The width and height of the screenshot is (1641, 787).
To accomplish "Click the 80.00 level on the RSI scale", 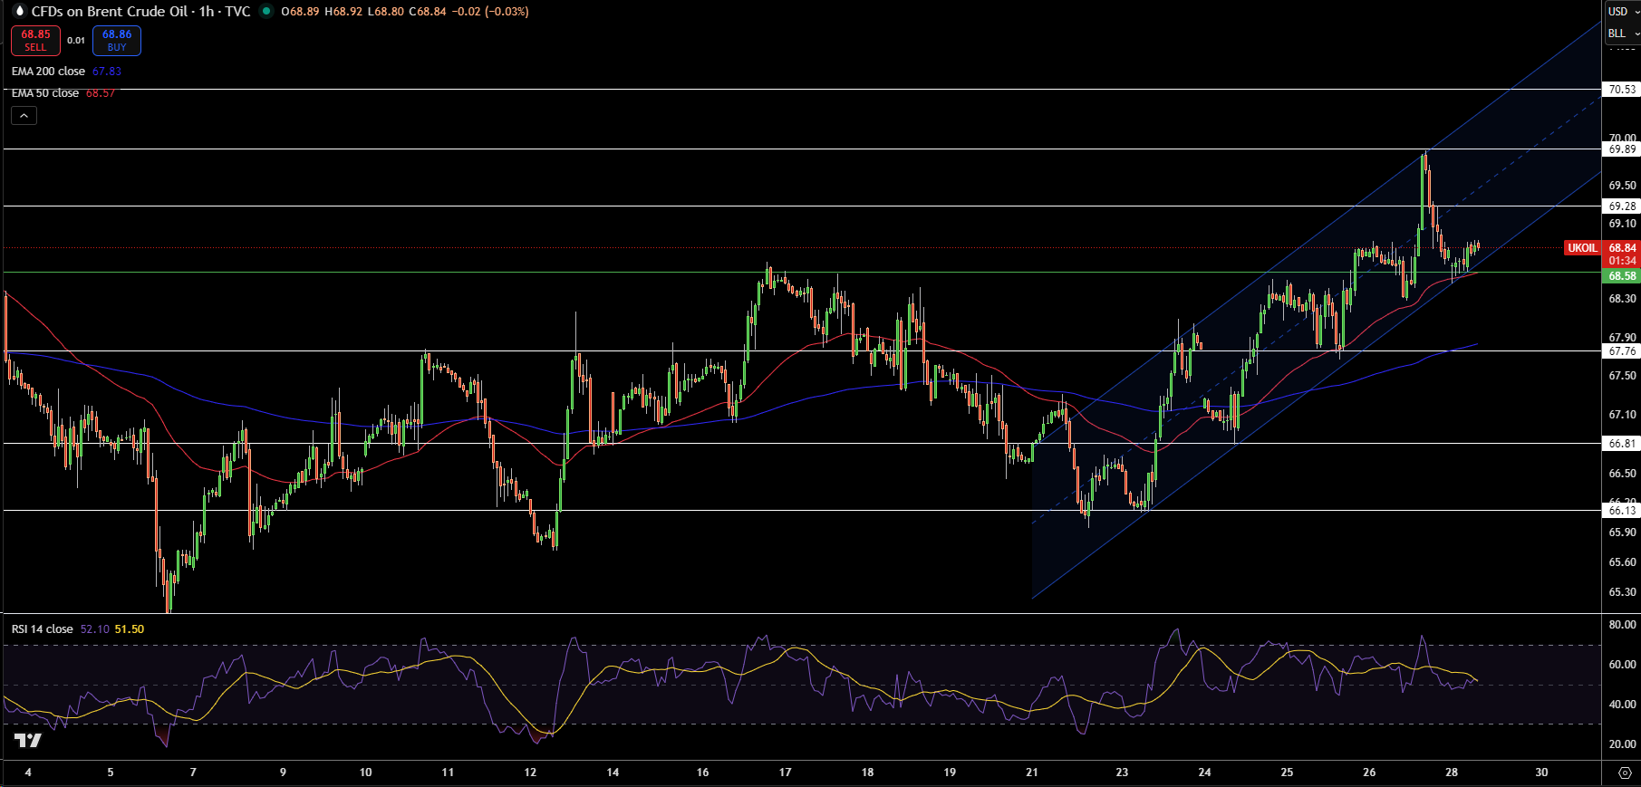I will (x=1621, y=625).
